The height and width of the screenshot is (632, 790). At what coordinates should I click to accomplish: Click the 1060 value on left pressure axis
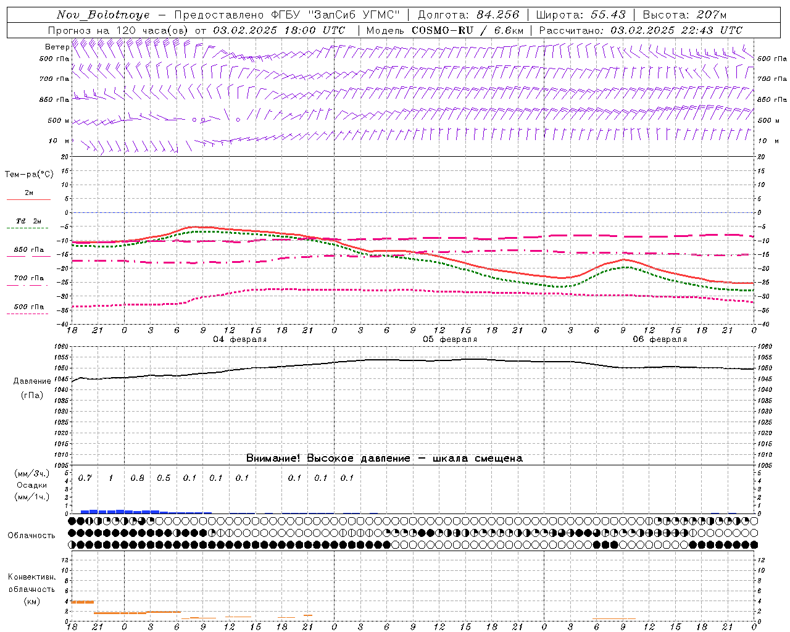coord(62,347)
